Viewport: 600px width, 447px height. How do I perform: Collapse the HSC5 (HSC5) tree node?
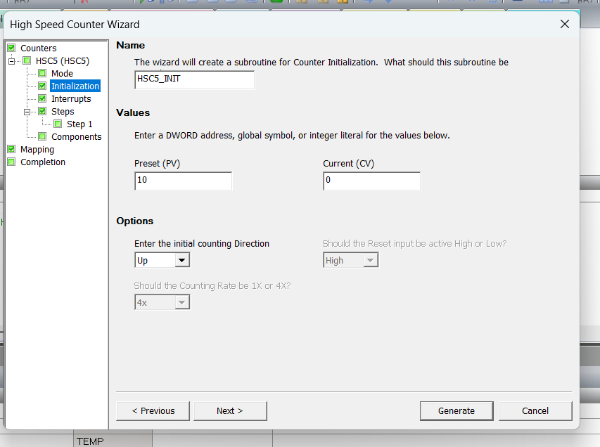12,61
